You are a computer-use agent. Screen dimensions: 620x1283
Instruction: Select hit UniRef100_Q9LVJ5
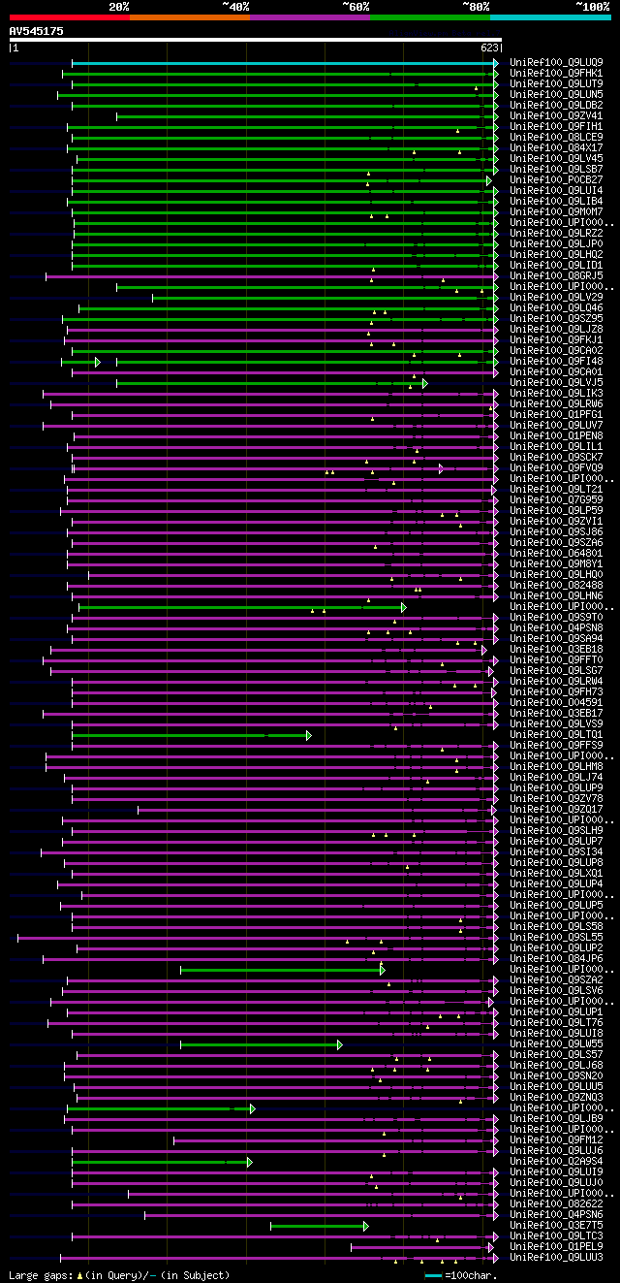coord(557,383)
